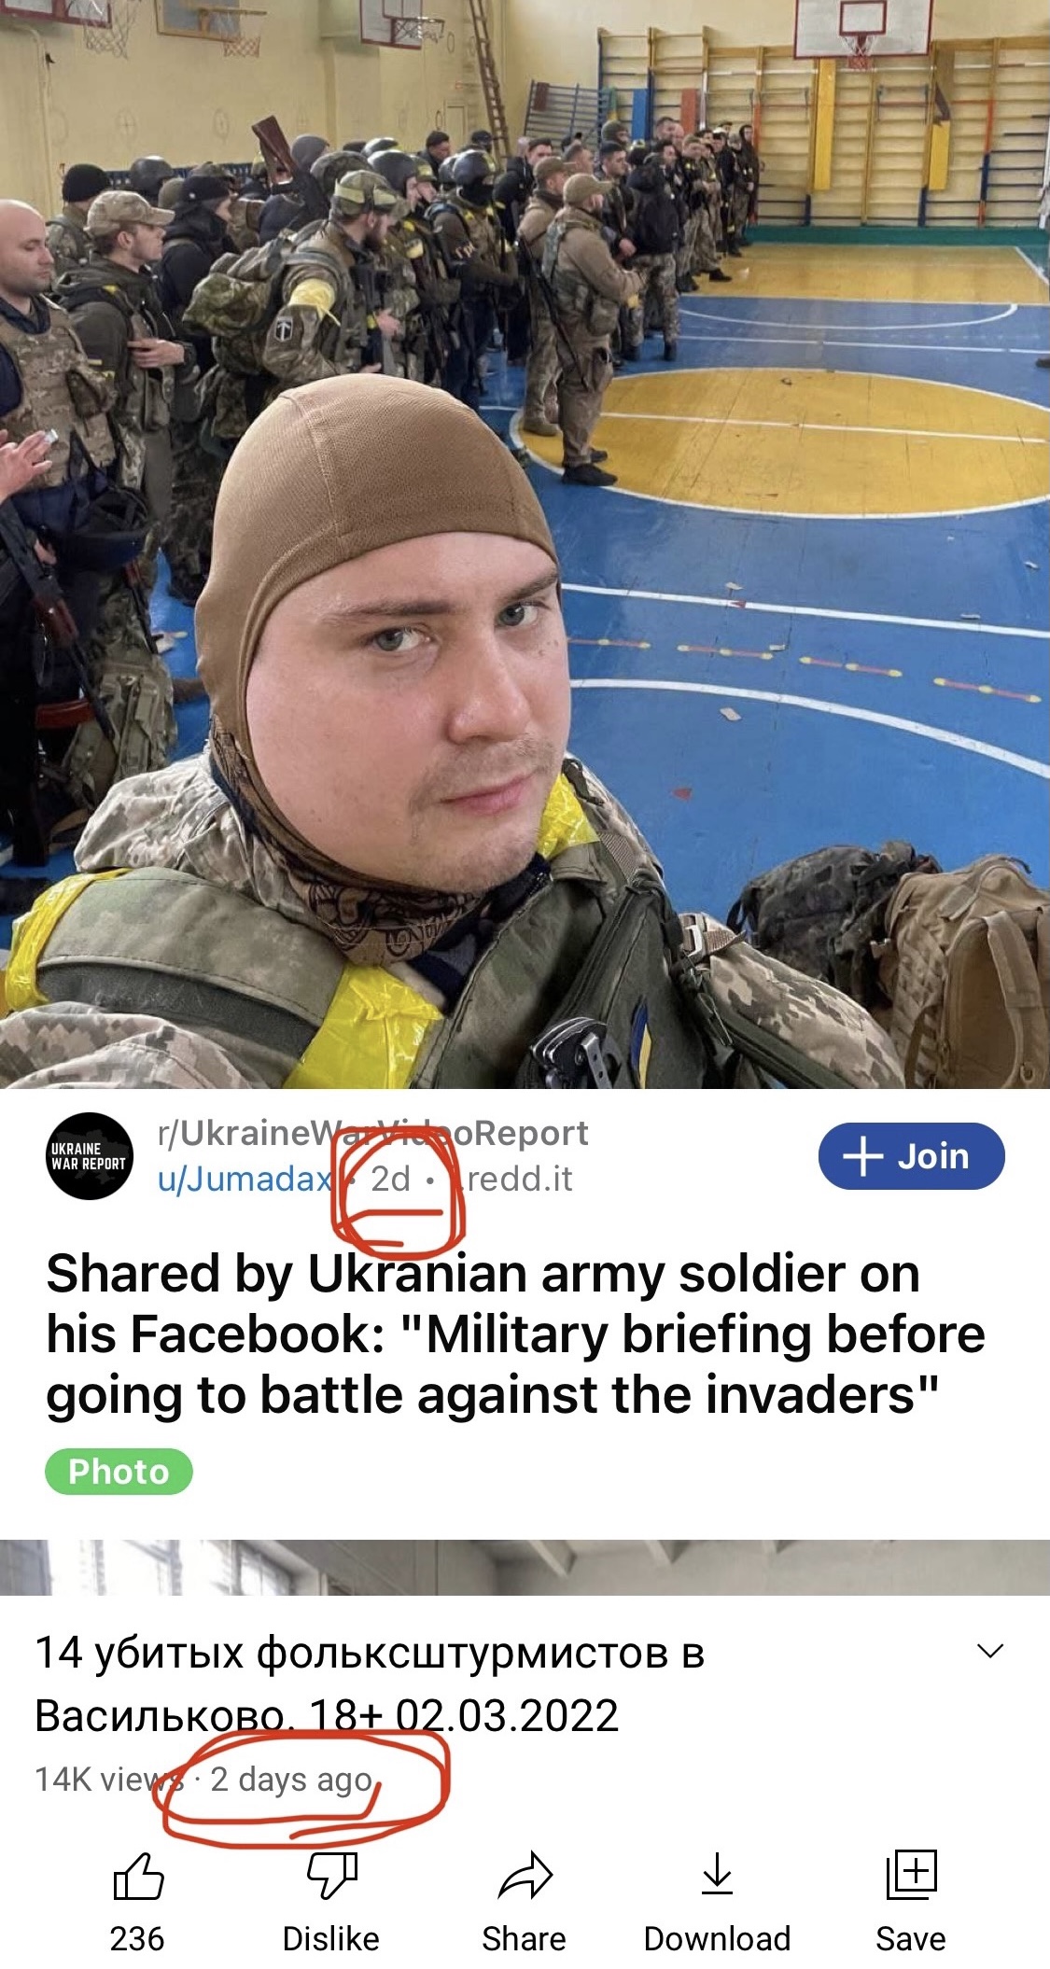Select the green Photo flair tag
Viewport: 1050px width, 1969px height.
(119, 1472)
